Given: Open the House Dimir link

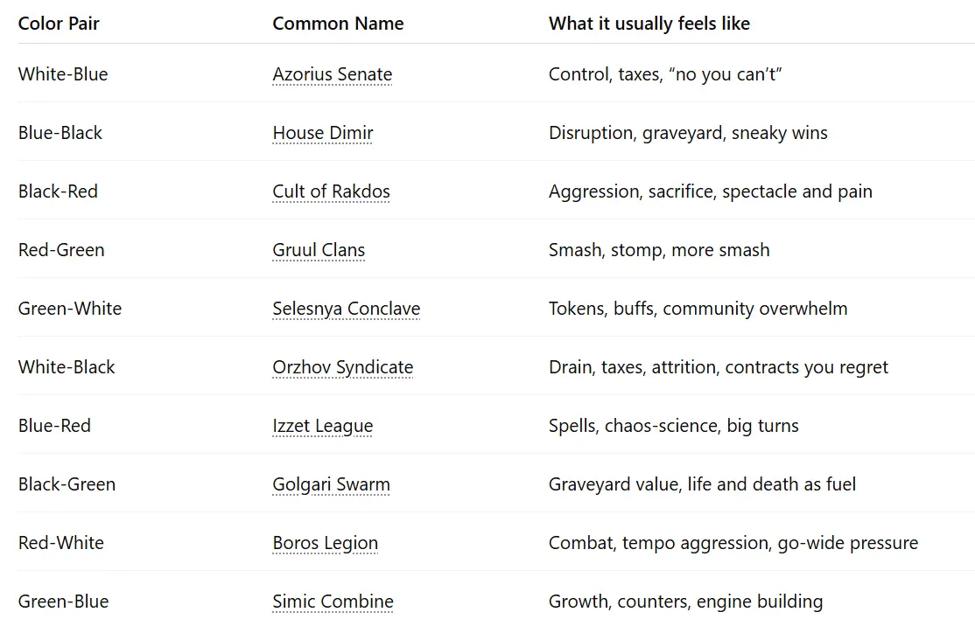Looking at the screenshot, I should [x=322, y=133].
